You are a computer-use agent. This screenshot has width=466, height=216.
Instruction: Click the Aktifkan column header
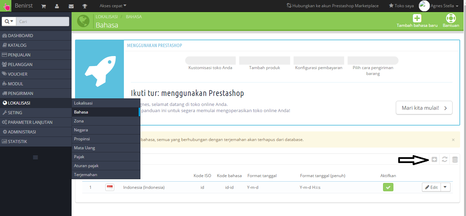[388, 175]
